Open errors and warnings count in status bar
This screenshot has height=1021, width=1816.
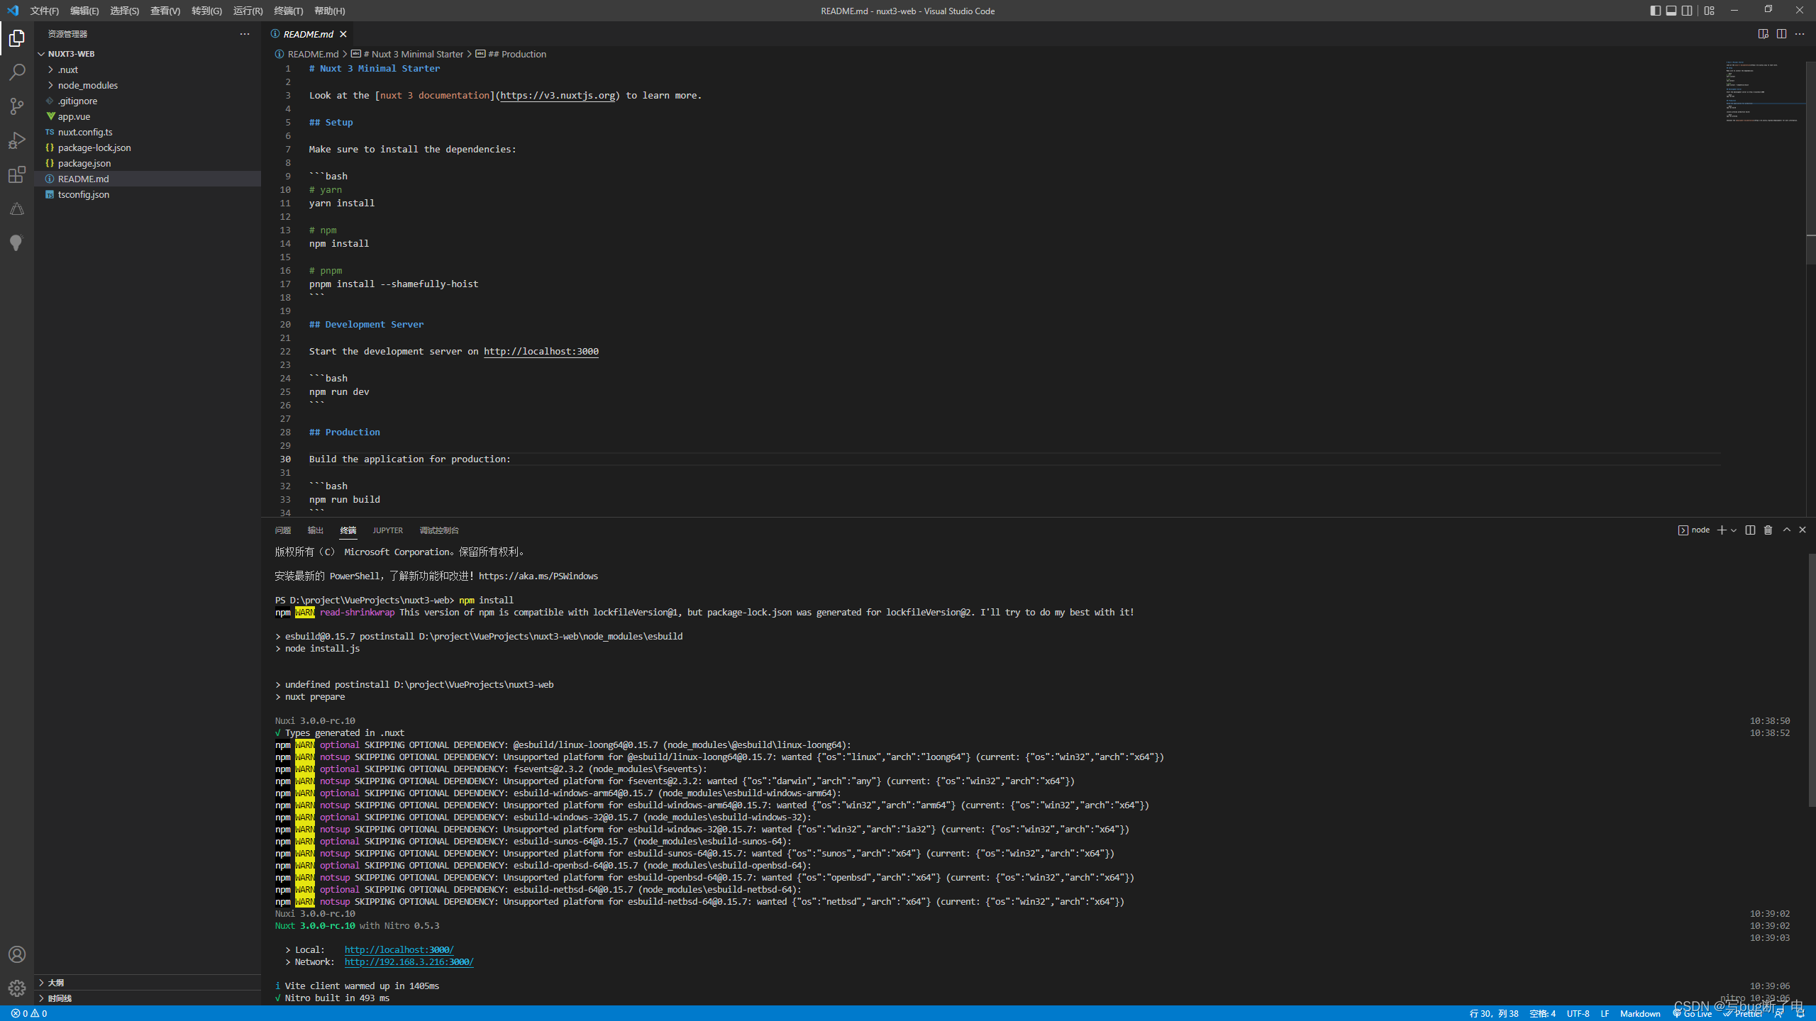(29, 1014)
